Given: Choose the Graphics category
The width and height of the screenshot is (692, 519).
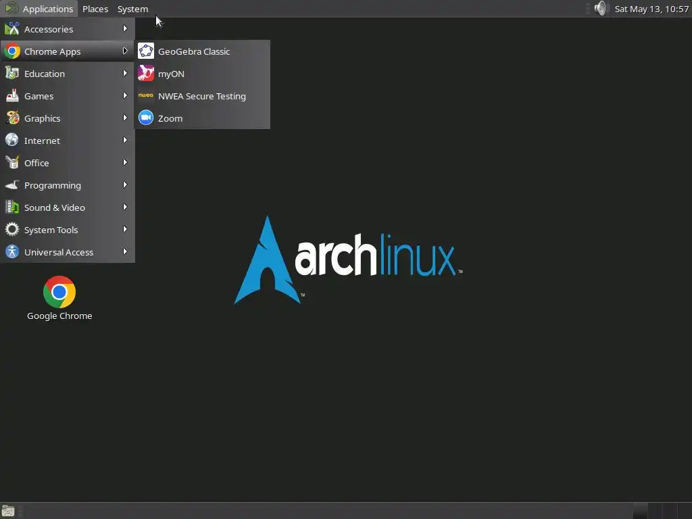Looking at the screenshot, I should [x=68, y=118].
